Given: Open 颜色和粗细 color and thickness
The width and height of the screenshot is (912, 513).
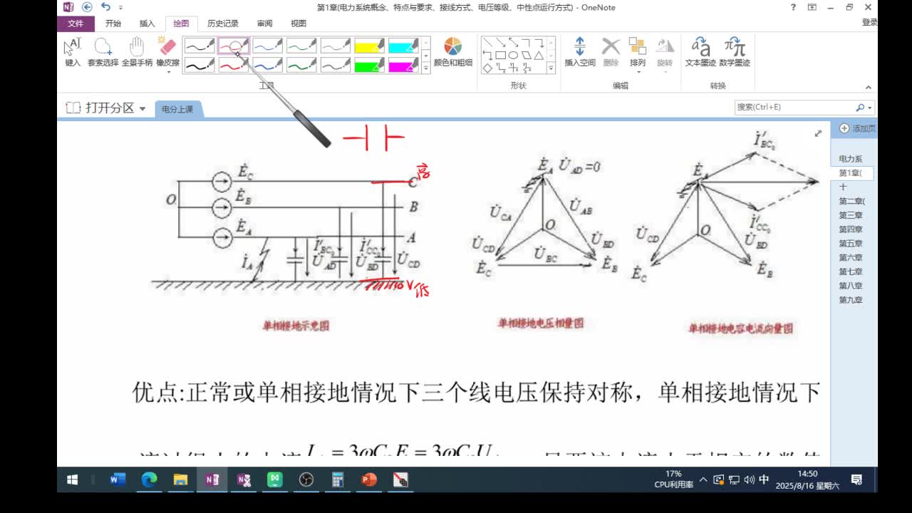Looking at the screenshot, I should point(453,53).
